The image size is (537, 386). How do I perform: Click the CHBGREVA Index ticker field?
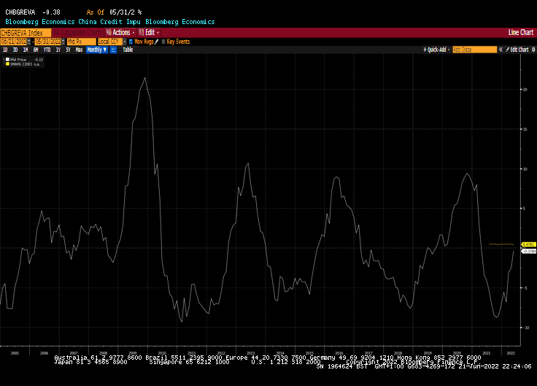click(25, 33)
